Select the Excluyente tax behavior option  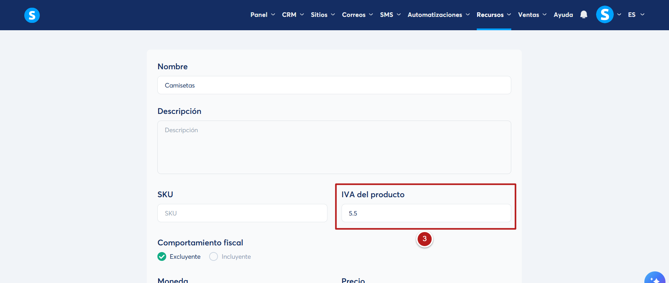tap(179, 257)
